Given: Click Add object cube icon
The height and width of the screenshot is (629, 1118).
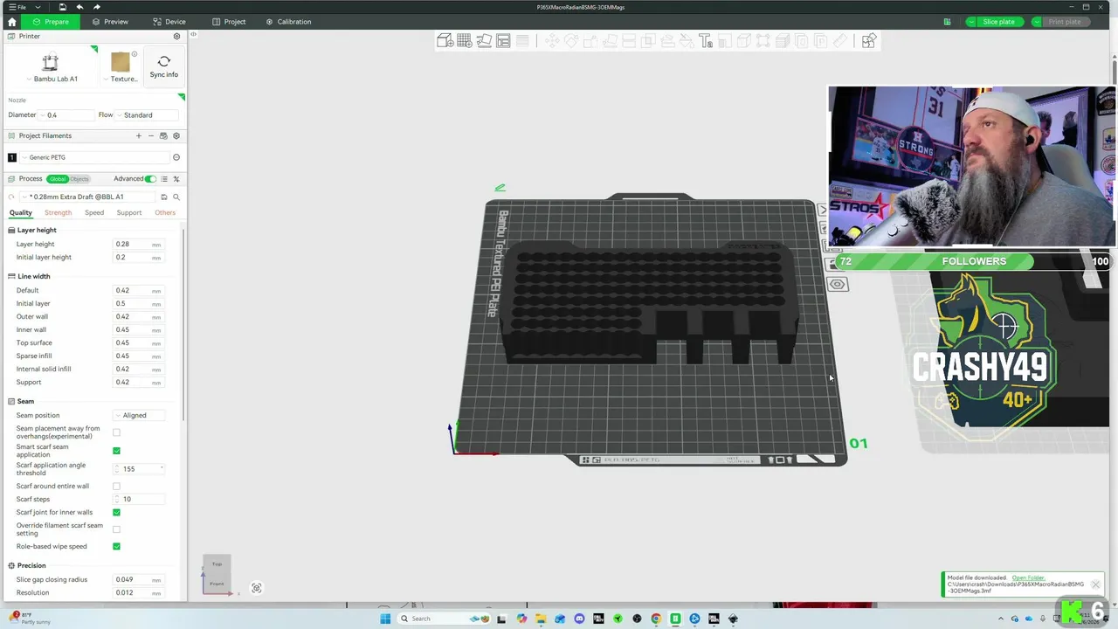Looking at the screenshot, I should point(445,40).
